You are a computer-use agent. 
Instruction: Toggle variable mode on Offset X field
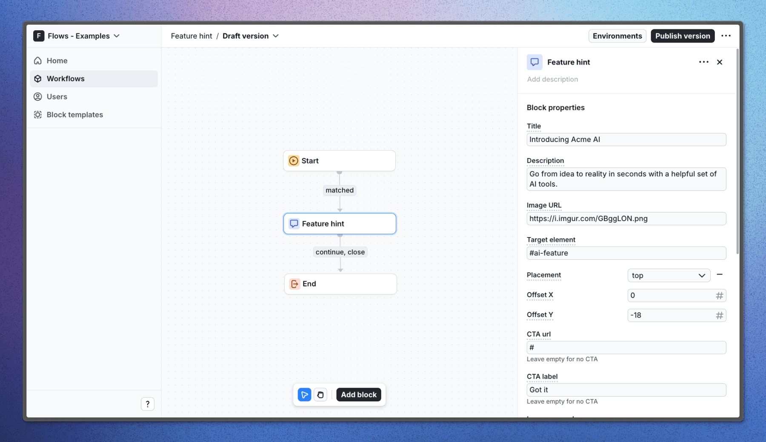pyautogui.click(x=719, y=295)
